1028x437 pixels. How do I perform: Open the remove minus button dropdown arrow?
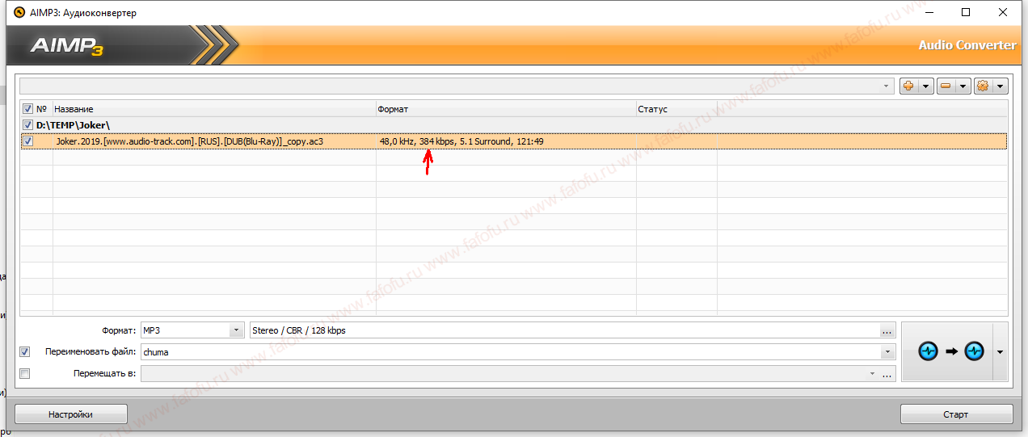(x=963, y=86)
